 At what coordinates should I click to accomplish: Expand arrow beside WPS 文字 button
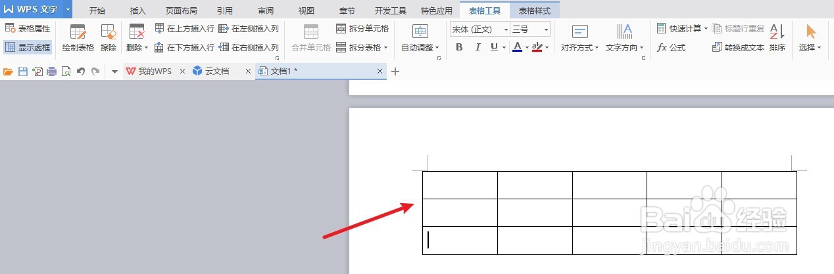click(68, 10)
